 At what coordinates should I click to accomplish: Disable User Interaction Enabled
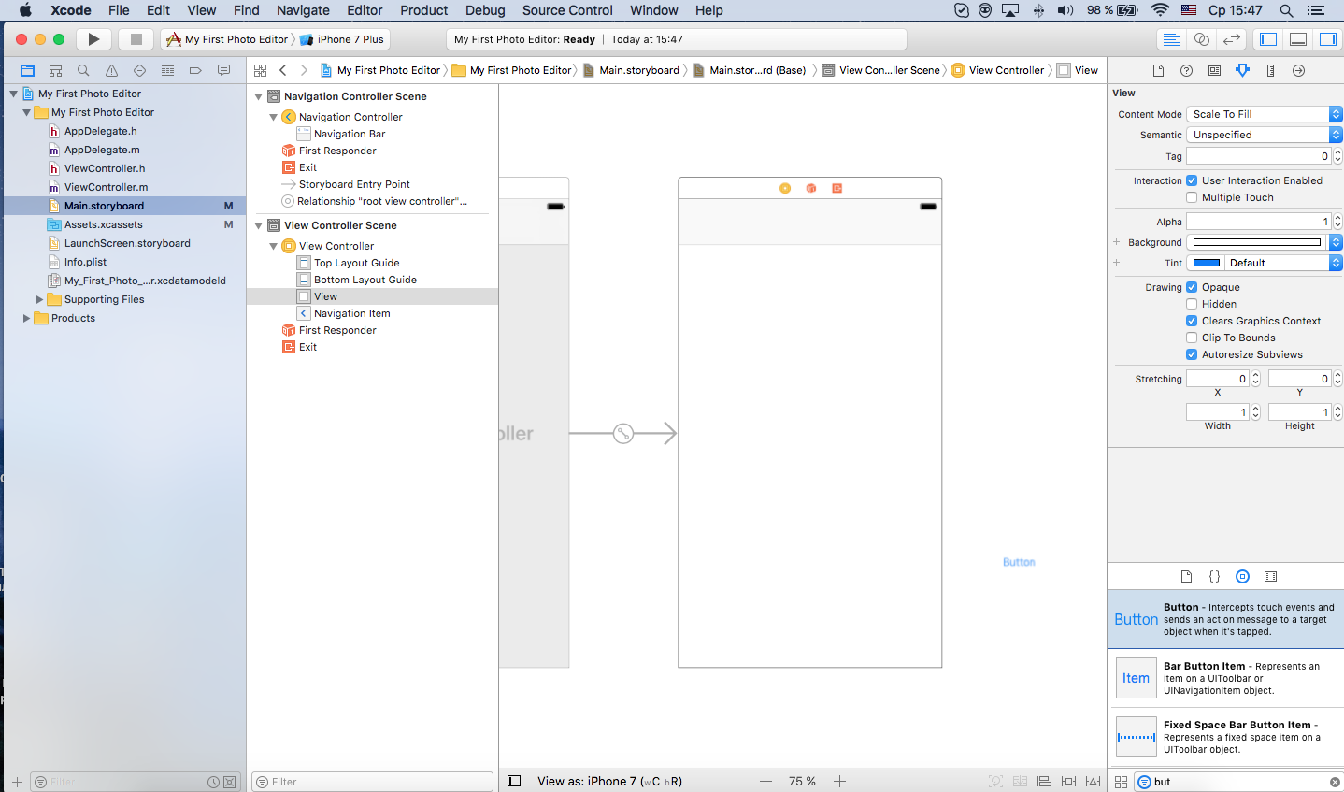[x=1192, y=180]
